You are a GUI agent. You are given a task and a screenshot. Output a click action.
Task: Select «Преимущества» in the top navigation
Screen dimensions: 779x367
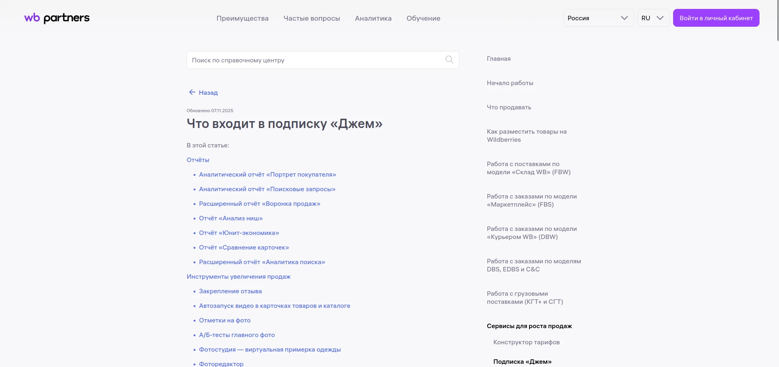(x=242, y=18)
